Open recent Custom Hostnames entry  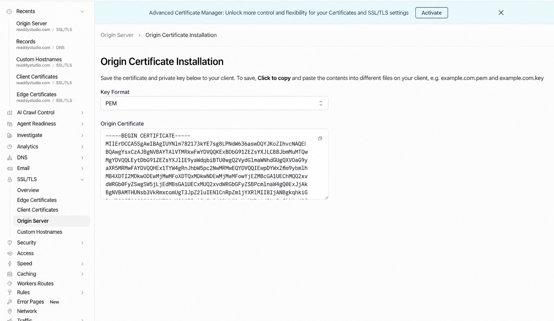[x=44, y=62]
